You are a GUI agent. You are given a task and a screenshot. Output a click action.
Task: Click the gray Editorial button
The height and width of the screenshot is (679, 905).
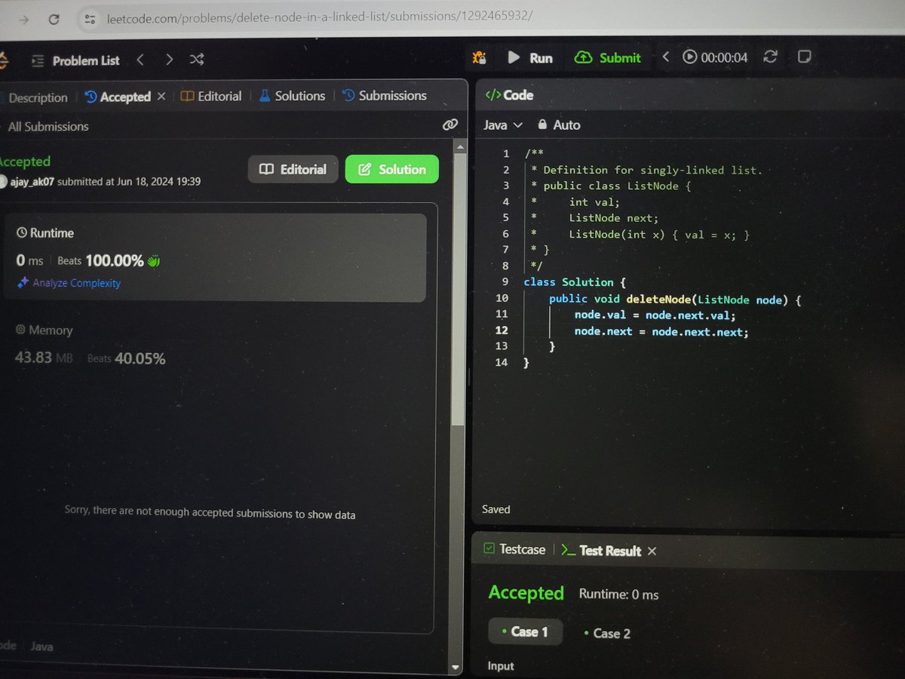click(x=293, y=169)
